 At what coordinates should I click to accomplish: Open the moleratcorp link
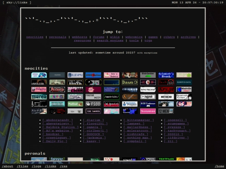point(138,131)
